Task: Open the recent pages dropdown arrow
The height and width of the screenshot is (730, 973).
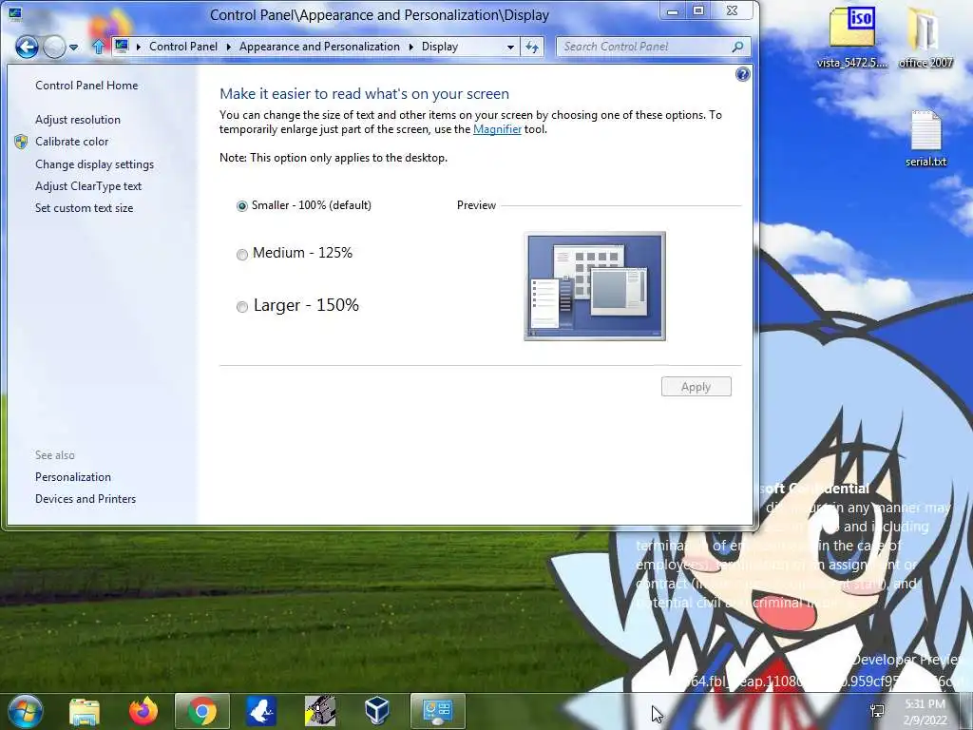Action: click(x=74, y=48)
